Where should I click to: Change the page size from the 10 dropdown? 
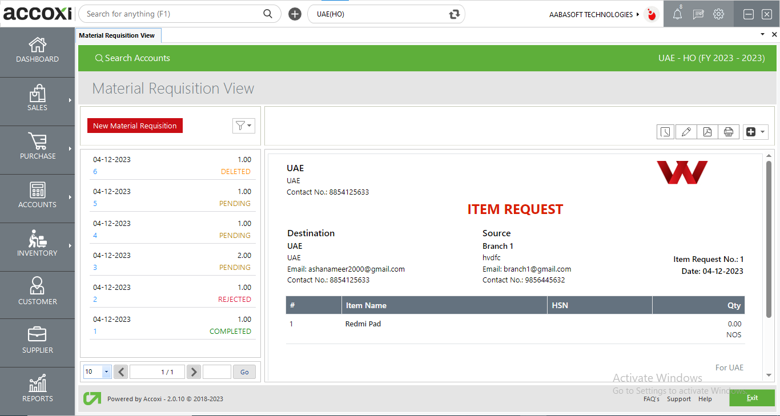click(97, 371)
